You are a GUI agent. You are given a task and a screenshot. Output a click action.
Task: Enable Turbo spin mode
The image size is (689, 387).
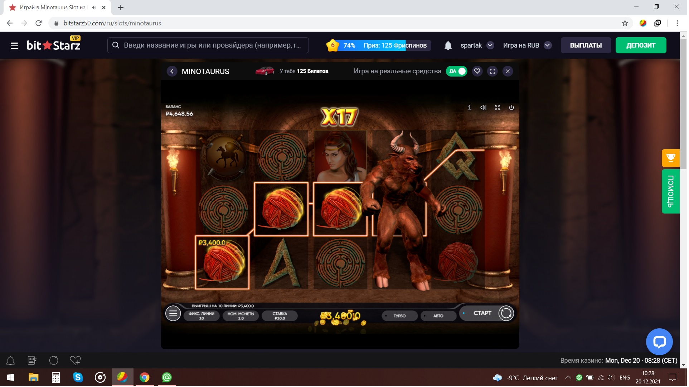[400, 316]
